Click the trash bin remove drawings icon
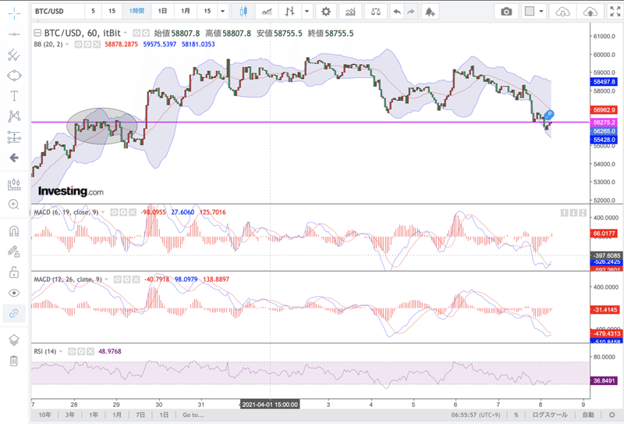 point(14,361)
